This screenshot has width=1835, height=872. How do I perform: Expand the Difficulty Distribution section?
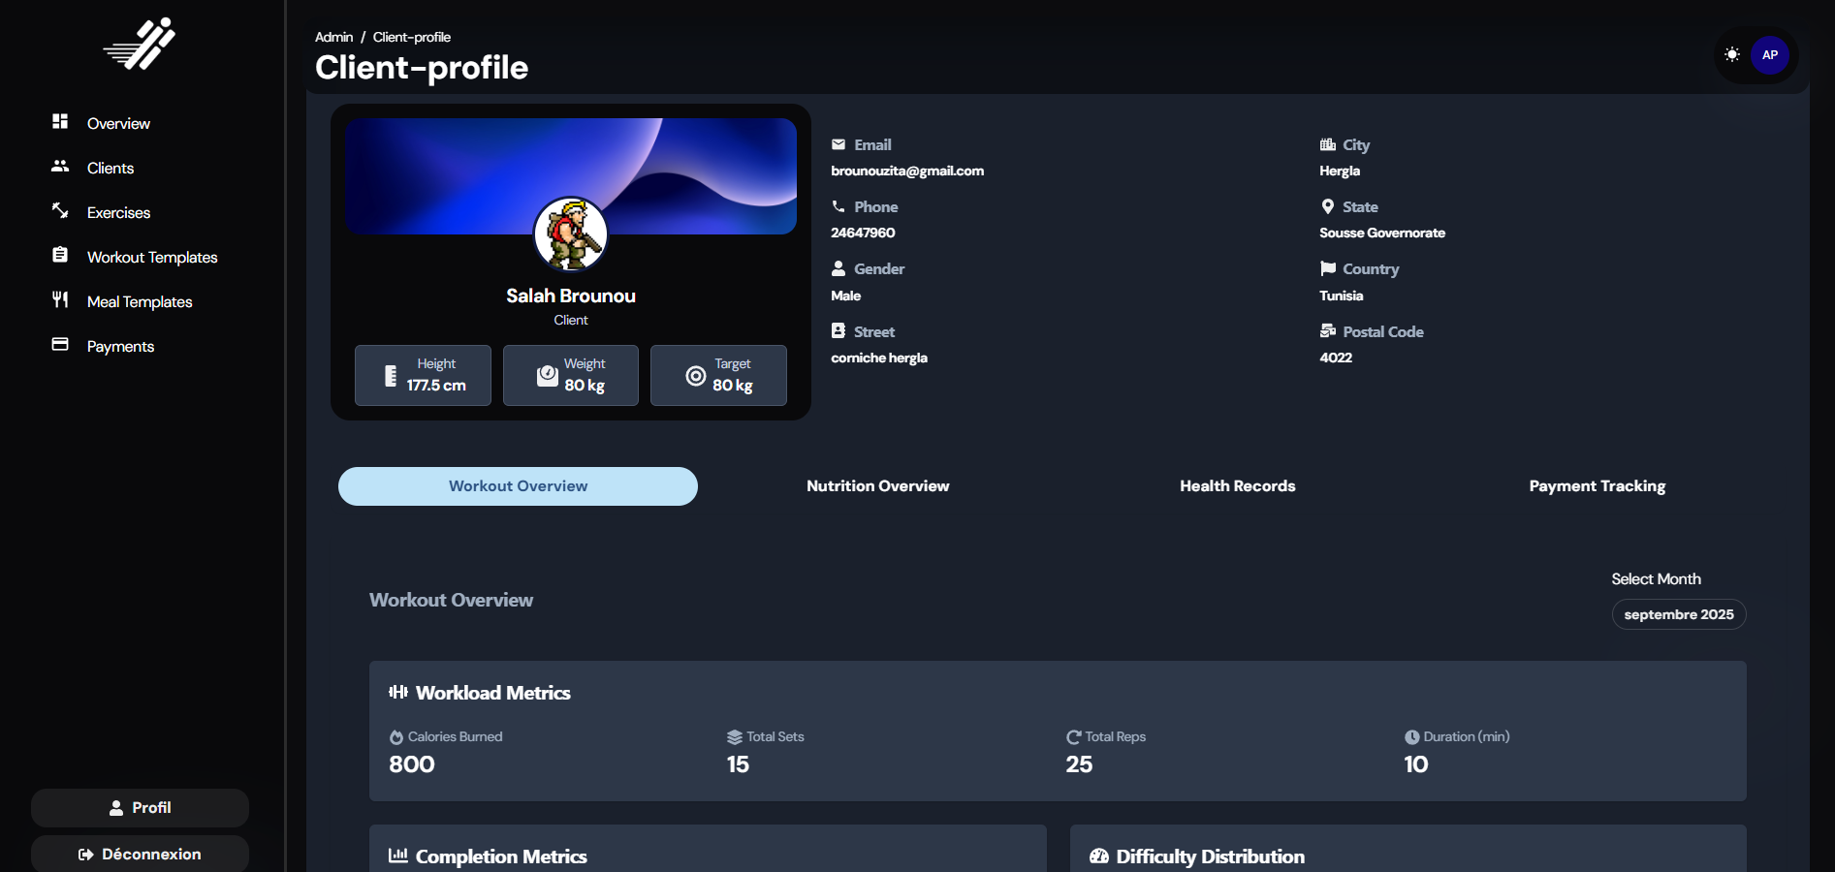coord(1210,856)
